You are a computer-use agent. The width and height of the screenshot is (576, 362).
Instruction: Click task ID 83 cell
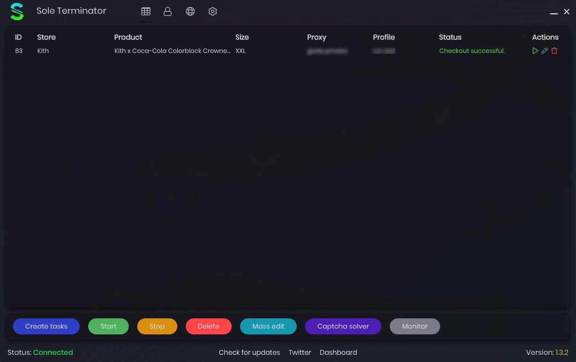point(19,51)
